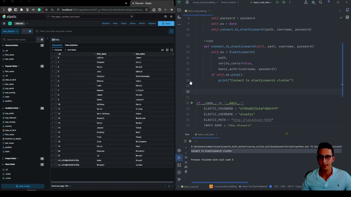Start debugging with the bug icon in PyCharm
351x197 pixels.
coord(284,2)
